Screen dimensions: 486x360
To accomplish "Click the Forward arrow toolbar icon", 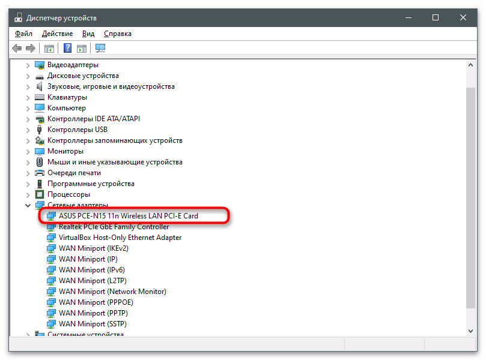I will [x=31, y=48].
